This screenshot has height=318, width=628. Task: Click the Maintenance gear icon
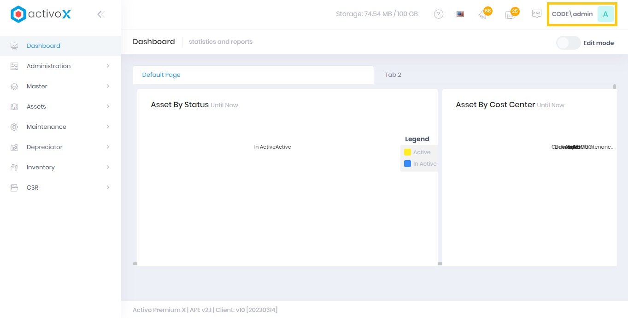[14, 127]
